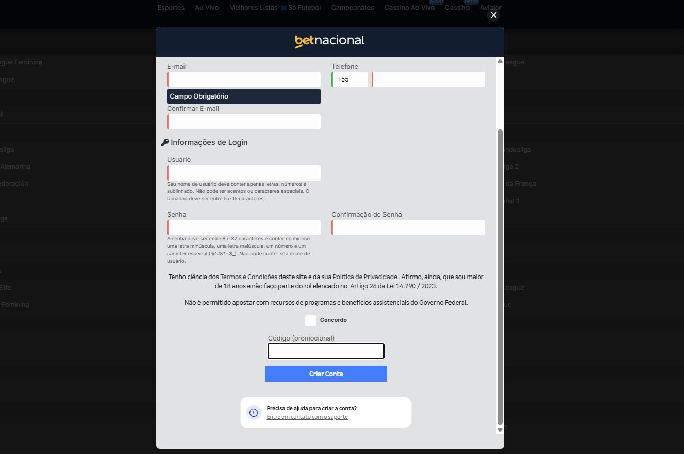Open the Campeonatos menu item
The width and height of the screenshot is (684, 454).
click(x=353, y=8)
